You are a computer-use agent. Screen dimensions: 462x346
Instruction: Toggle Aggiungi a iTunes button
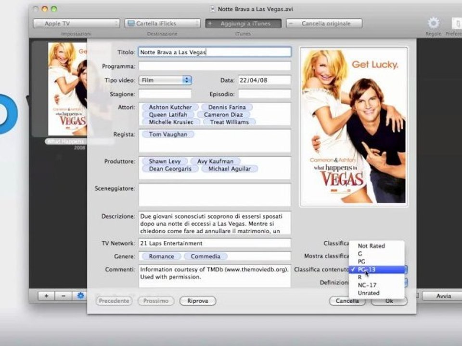[244, 24]
